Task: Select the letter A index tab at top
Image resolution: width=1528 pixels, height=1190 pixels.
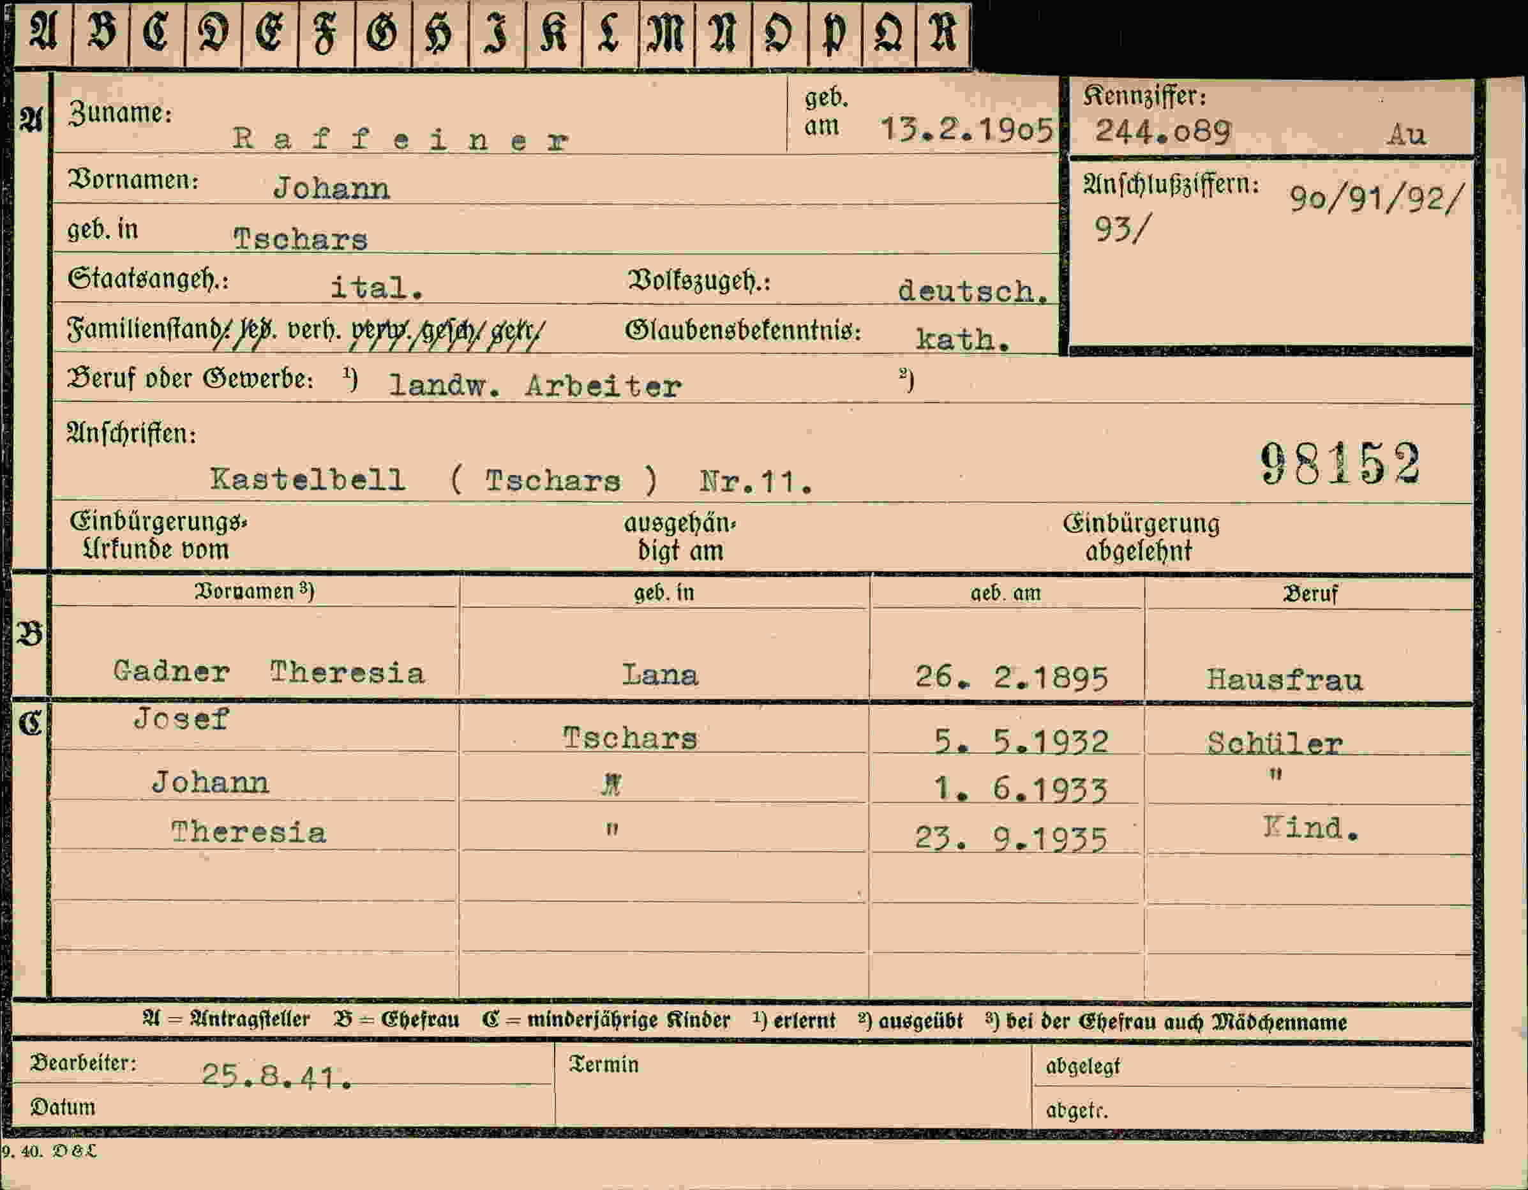Action: pyautogui.click(x=43, y=35)
